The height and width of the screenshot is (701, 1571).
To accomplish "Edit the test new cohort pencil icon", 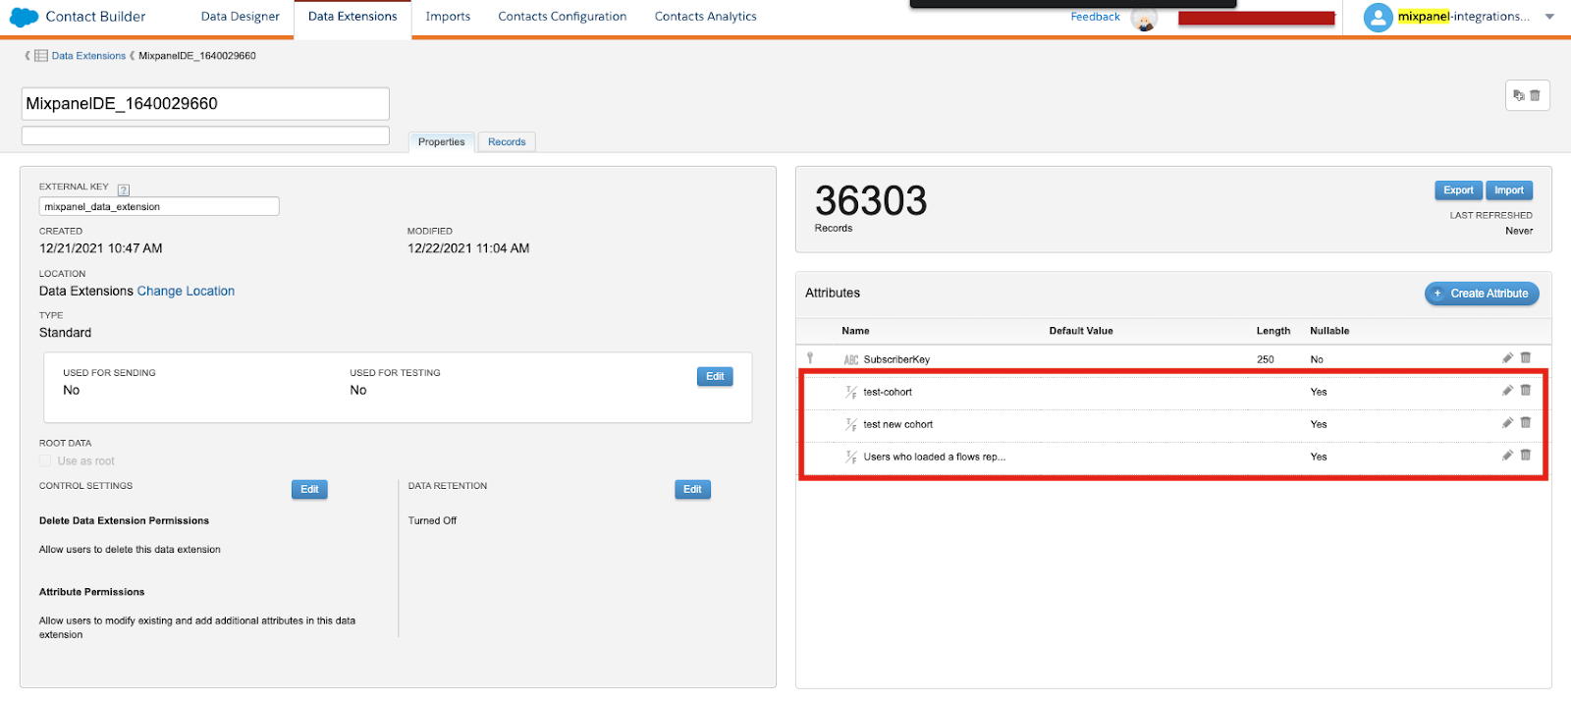I will [x=1507, y=423].
